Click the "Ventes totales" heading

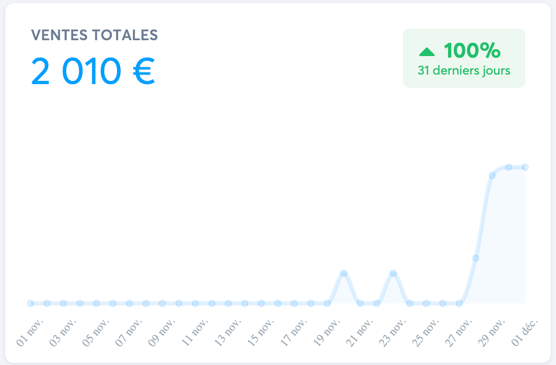95,35
